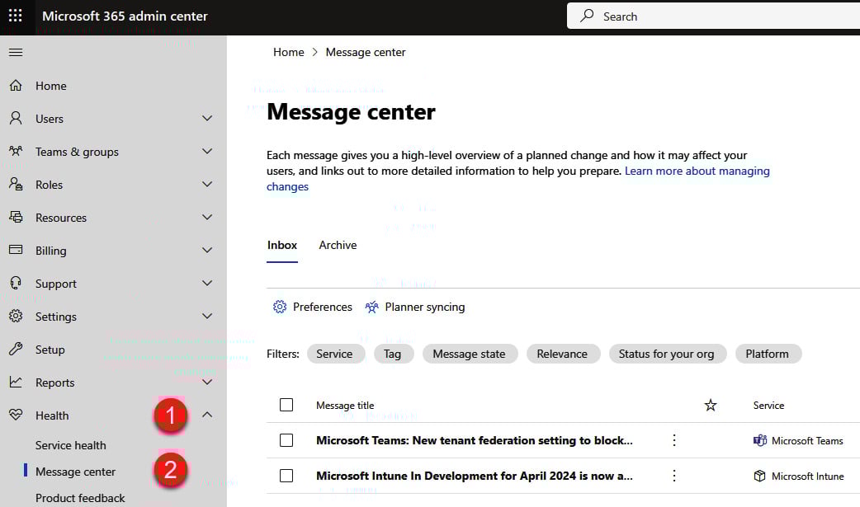Sort by Service column header
Image resolution: width=860 pixels, height=507 pixels.
768,405
